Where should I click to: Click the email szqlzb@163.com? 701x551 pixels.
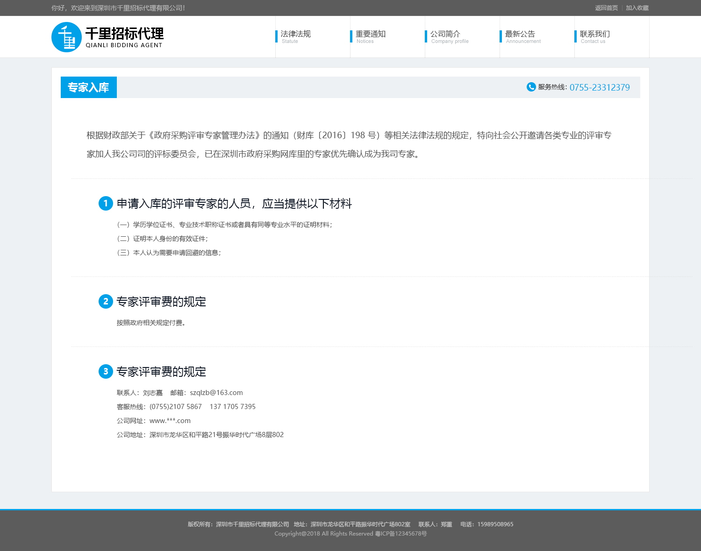pyautogui.click(x=216, y=392)
